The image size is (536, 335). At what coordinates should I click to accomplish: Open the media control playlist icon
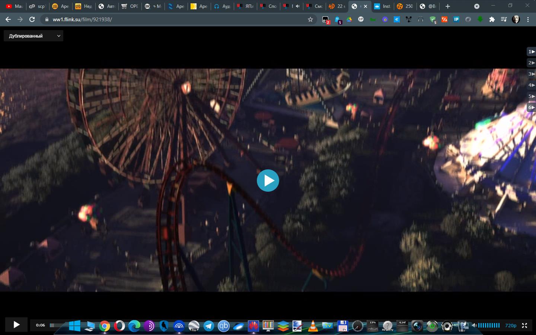504,19
